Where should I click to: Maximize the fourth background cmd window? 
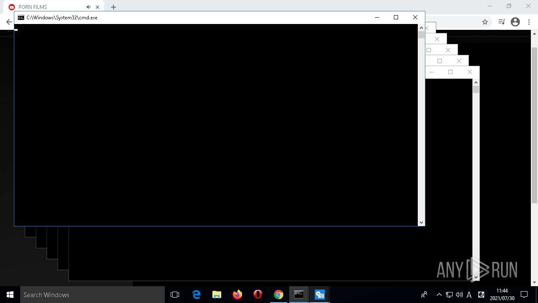pyautogui.click(x=440, y=61)
